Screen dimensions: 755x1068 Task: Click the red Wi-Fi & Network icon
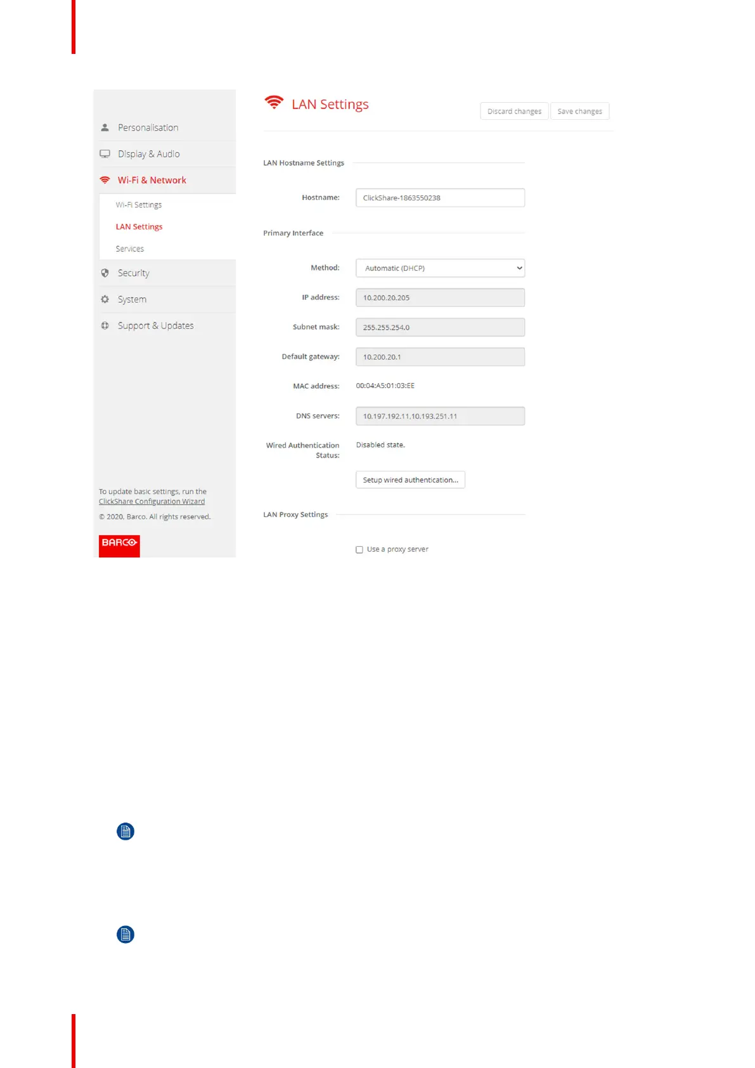(105, 180)
